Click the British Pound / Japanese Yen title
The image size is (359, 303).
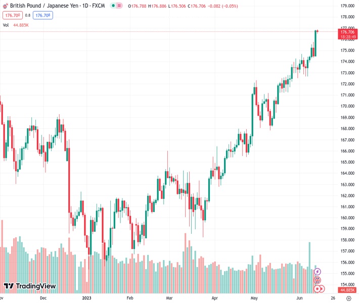point(46,6)
